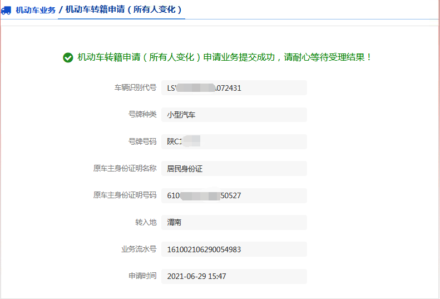
Task: Click the 原车主身份证明名称 label
Action: (x=125, y=168)
